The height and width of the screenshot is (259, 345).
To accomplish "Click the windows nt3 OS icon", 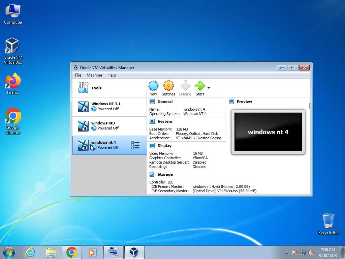I will pyautogui.click(x=83, y=126).
